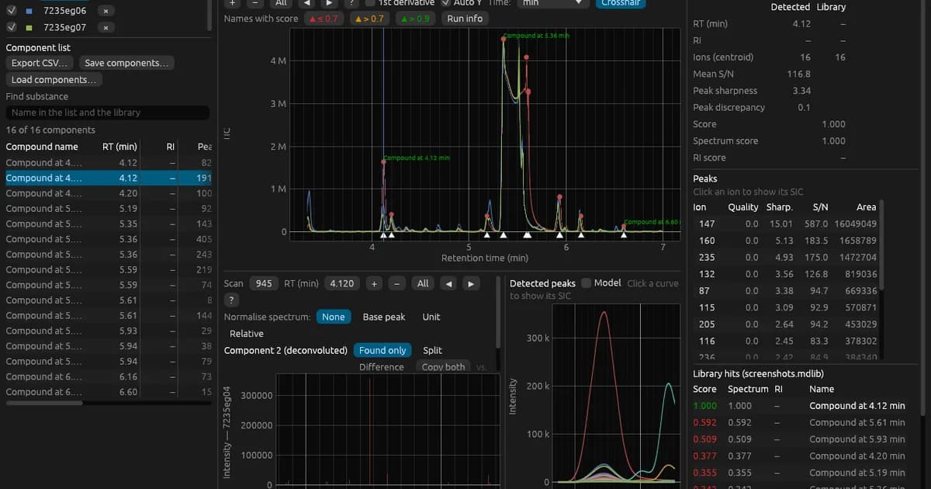
Task: Sort peaks table by S/N header
Action: tap(820, 207)
